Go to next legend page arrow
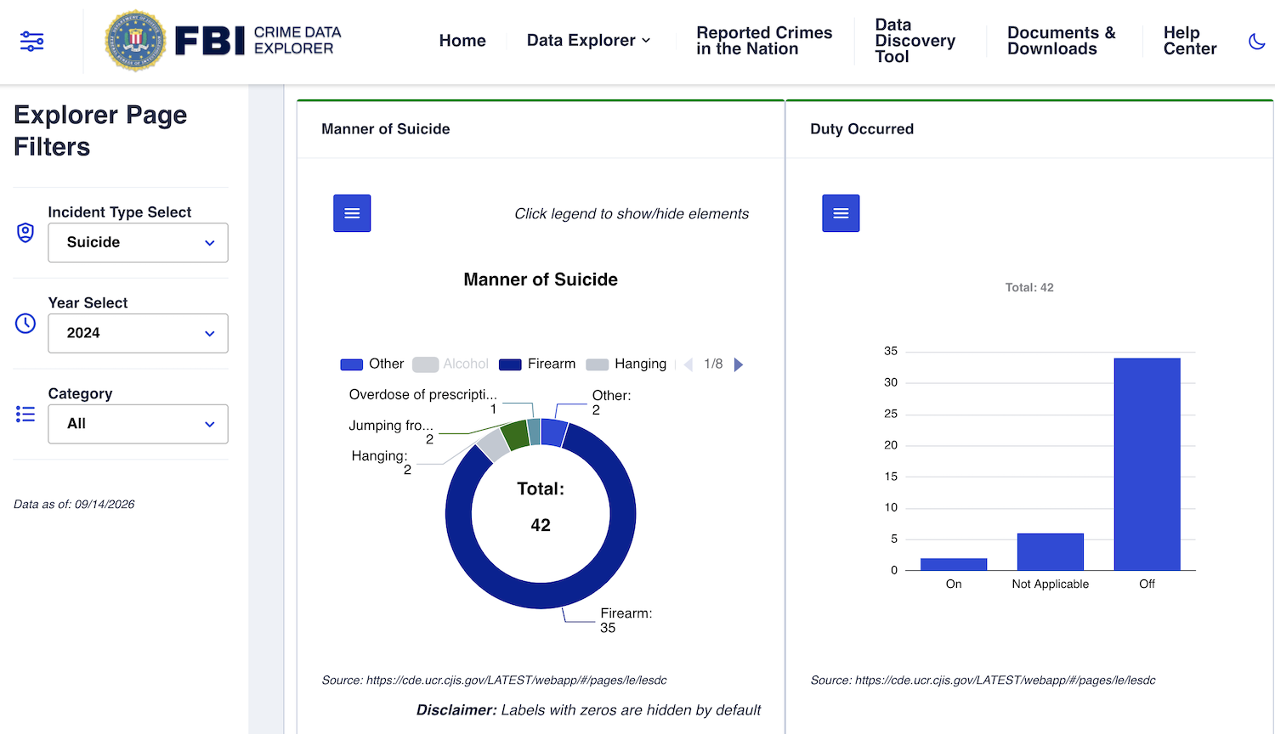Screen dimensions: 1275x734 point(739,364)
